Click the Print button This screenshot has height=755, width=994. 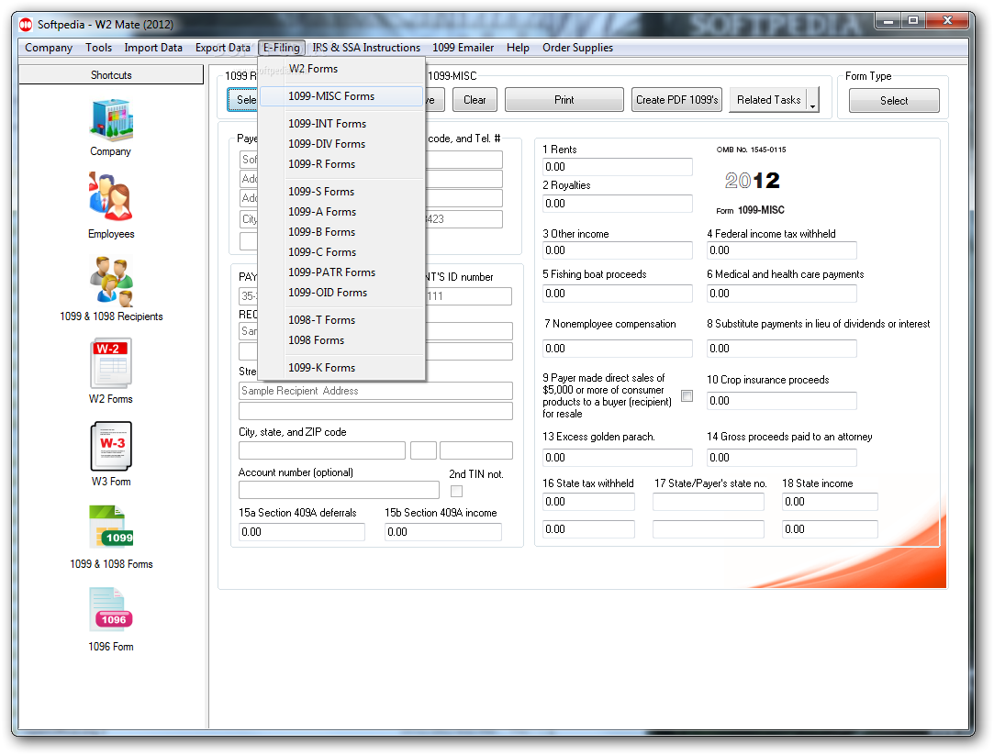[x=564, y=100]
